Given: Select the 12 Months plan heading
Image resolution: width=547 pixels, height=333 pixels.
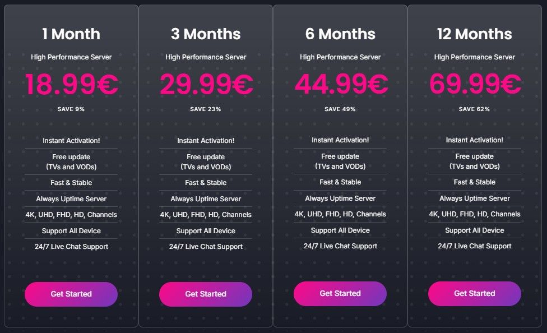Looking at the screenshot, I should [474, 34].
